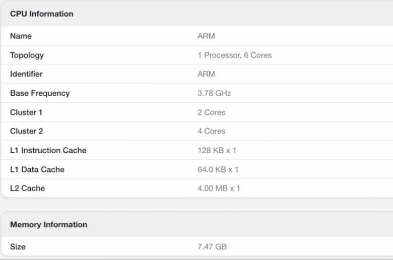Screen dimensions: 393x260
Task: Select the Name row label
Action: tap(21, 36)
